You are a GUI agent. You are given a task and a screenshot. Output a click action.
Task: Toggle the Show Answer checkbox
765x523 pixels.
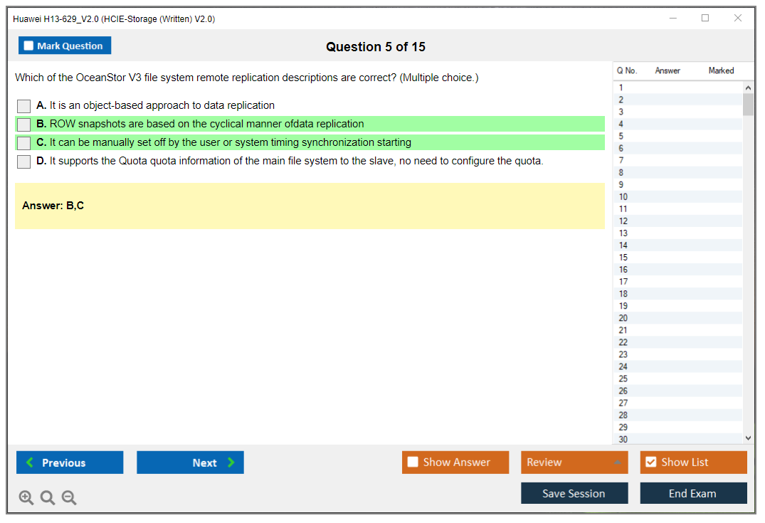pos(413,463)
